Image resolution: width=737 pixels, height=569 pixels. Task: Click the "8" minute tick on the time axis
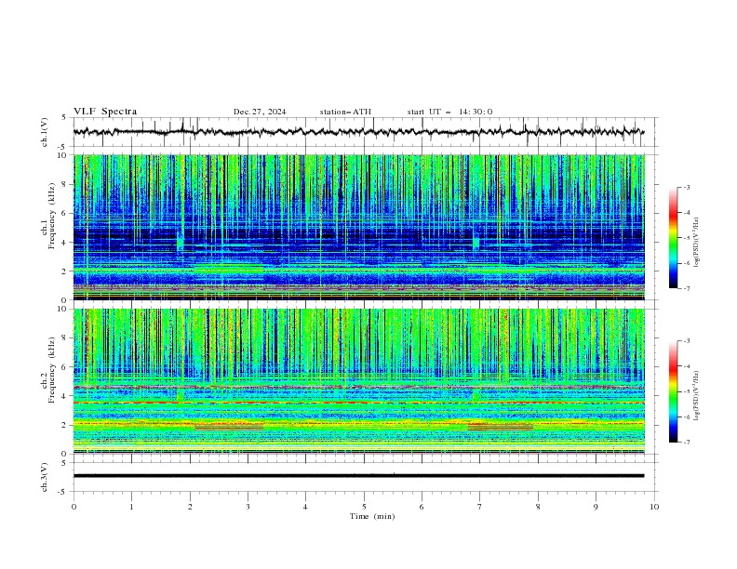[x=538, y=507]
